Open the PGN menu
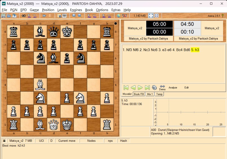The width and height of the screenshot is (227, 159). 14,10
